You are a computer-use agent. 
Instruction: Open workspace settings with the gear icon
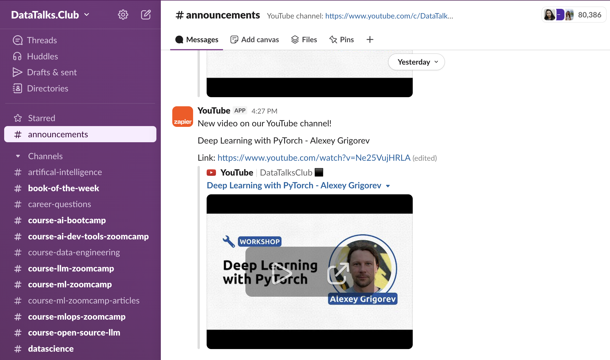coord(123,15)
